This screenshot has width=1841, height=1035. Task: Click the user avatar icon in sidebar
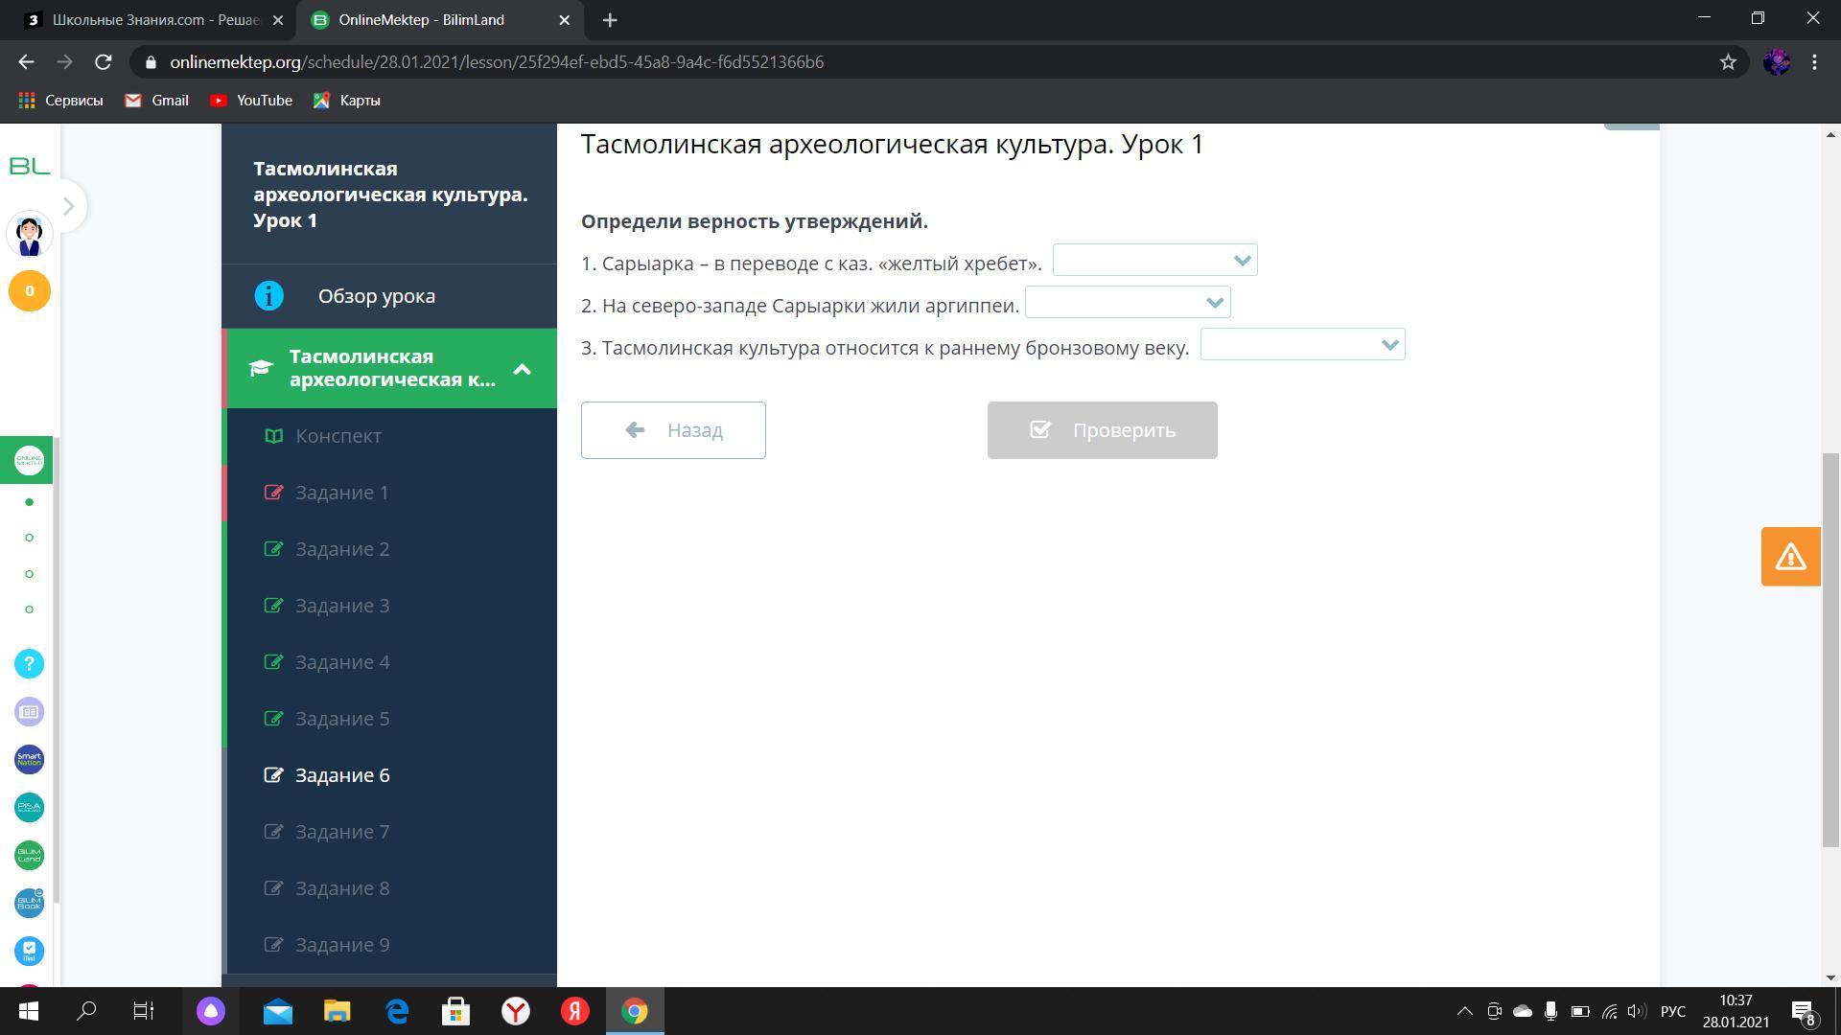(x=29, y=235)
